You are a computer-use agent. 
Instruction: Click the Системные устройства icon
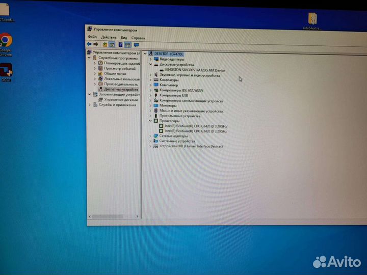point(155,141)
